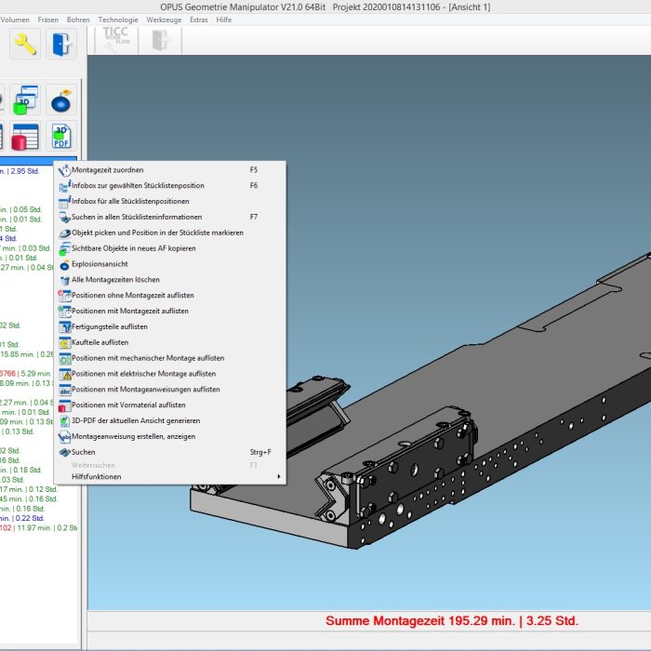Select Infobox für alle Stücklistenpositionen
Viewport: 651px width, 651px height.
click(170, 202)
